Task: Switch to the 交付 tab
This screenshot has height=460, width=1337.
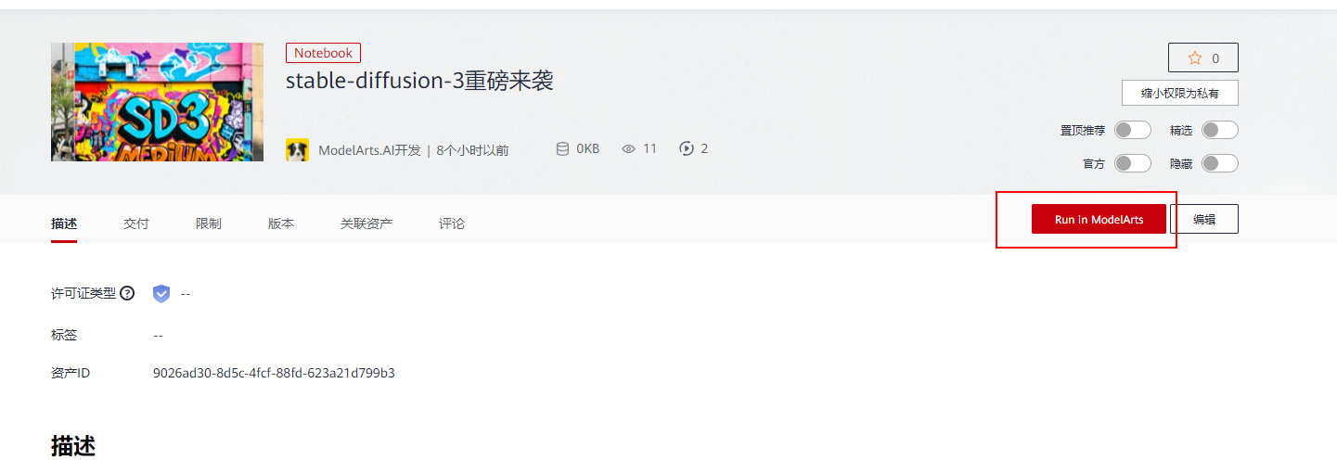Action: point(135,224)
